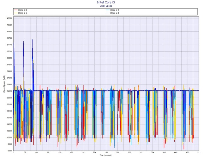The height and width of the screenshot is (159, 212).
Task: Click the 448 x-axis tick label
Action: point(176,152)
